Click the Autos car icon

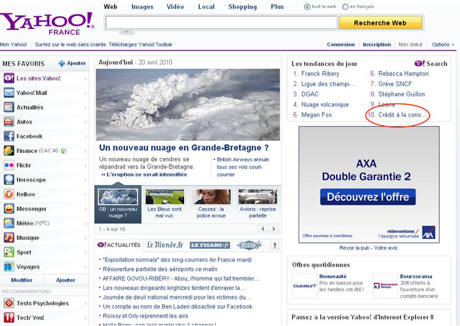pos(9,122)
